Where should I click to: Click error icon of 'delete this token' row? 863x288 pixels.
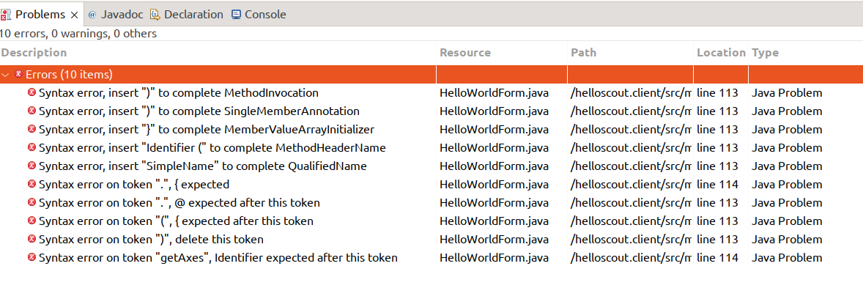click(32, 239)
